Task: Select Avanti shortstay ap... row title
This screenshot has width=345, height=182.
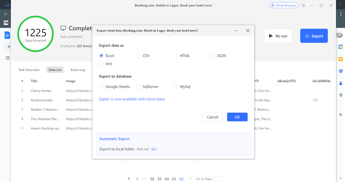Action: click(x=46, y=128)
